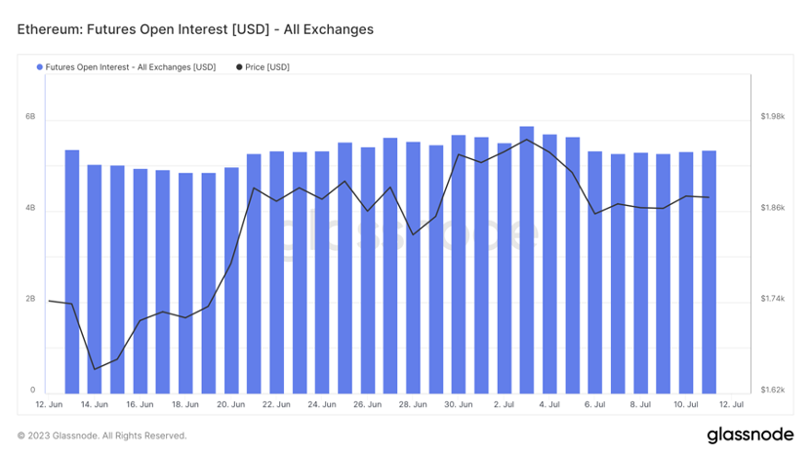Click the lowest point of the price line
Viewport: 812px width, 457px height.
click(x=95, y=369)
